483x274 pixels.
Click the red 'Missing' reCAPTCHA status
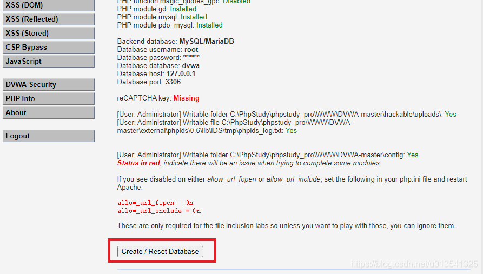pos(186,98)
